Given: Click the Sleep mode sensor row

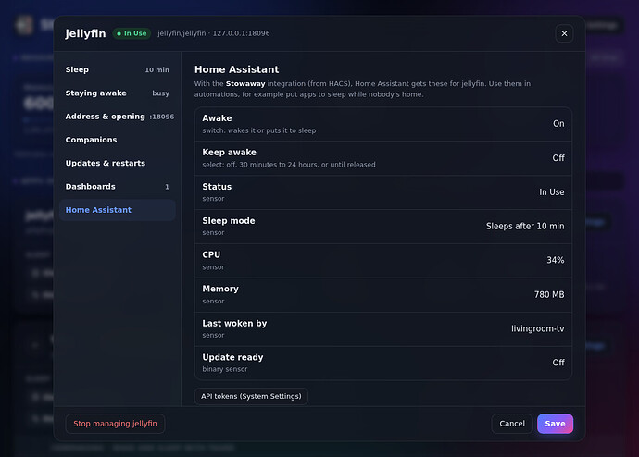Looking at the screenshot, I should coord(383,227).
